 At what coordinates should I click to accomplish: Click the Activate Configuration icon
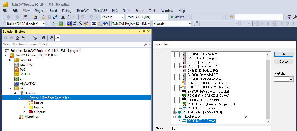pos(55,24)
